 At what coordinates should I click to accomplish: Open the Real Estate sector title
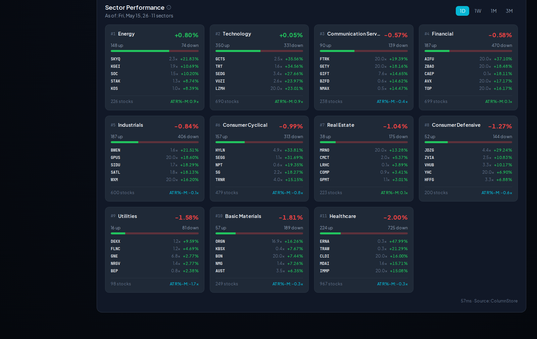coord(341,125)
